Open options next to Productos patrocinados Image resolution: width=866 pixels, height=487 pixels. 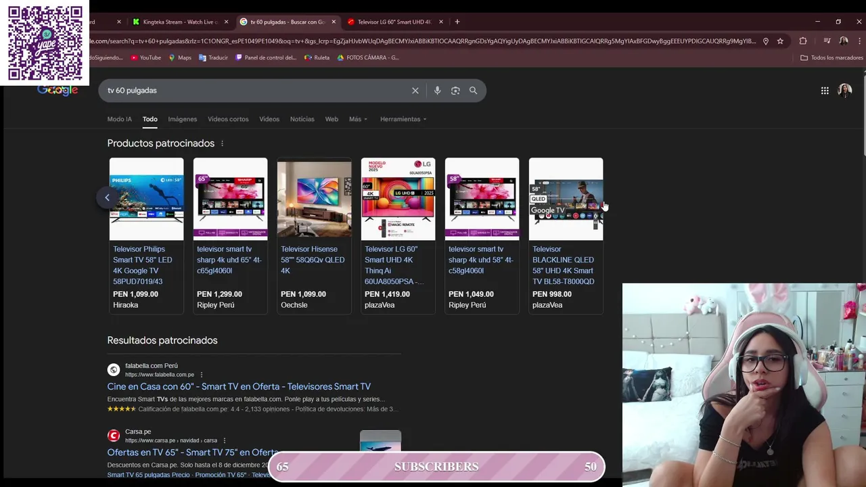point(222,143)
